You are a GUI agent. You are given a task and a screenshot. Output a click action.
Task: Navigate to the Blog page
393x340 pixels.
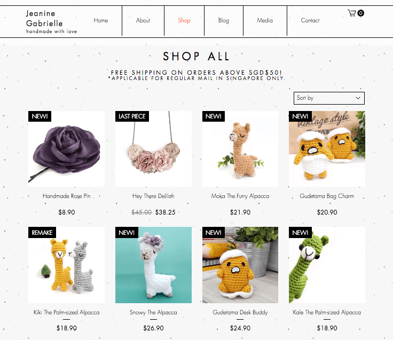click(x=224, y=20)
